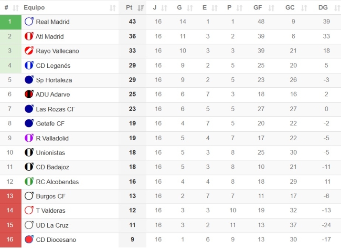Click the Rayo Vallecano crest icon
The height and width of the screenshot is (250, 341).
(x=29, y=51)
